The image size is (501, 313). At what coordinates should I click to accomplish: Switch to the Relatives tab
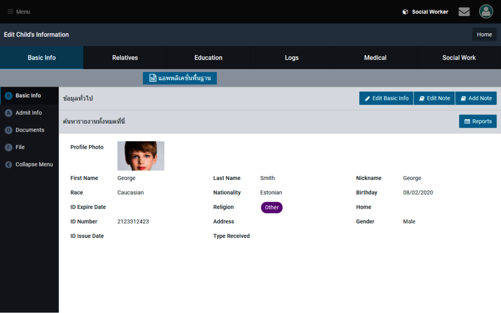point(125,58)
